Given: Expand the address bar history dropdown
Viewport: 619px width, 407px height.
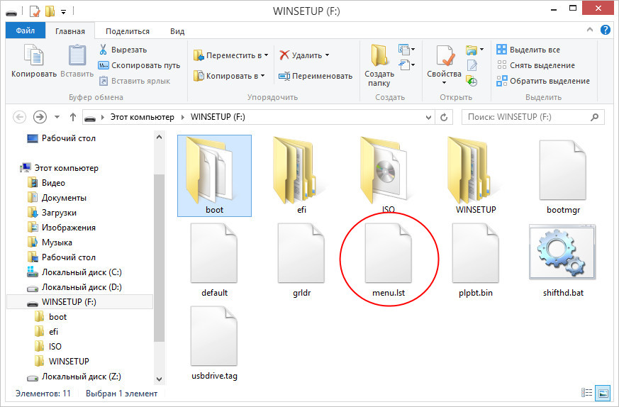Looking at the screenshot, I should click(428, 118).
